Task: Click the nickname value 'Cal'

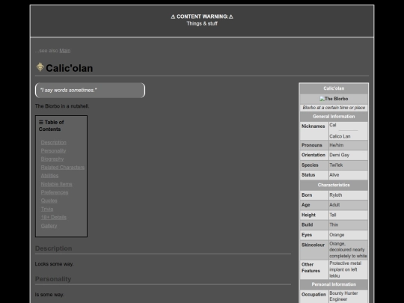Action: (333, 125)
